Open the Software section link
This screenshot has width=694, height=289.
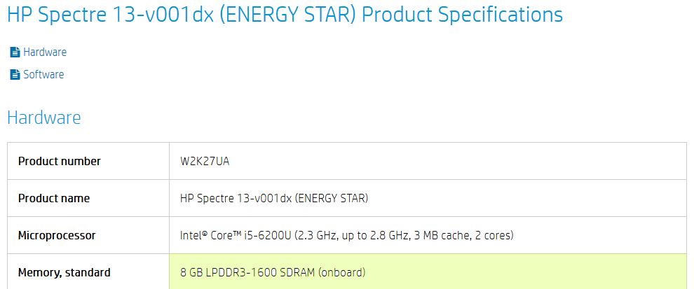click(43, 74)
